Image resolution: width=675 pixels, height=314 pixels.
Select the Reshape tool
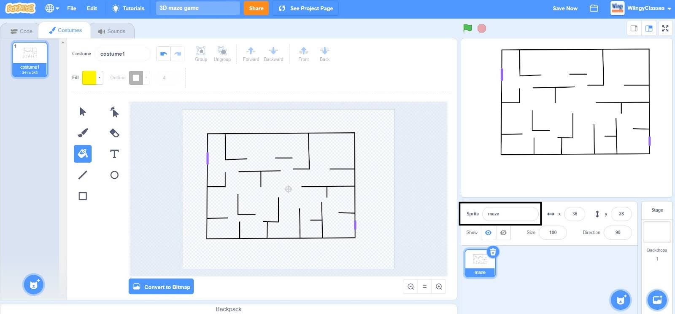pyautogui.click(x=114, y=112)
